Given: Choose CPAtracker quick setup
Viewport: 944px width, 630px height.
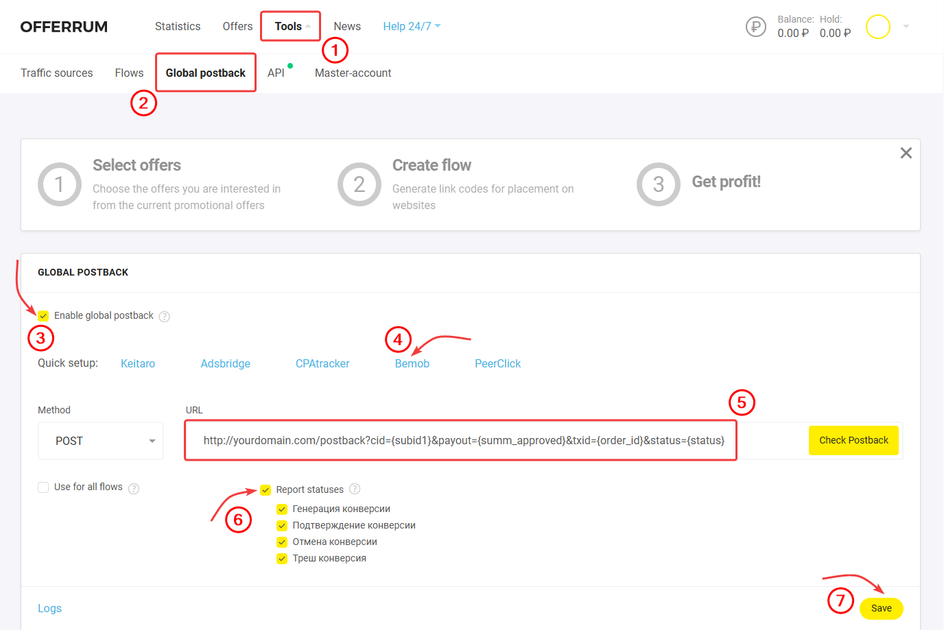Looking at the screenshot, I should [x=322, y=363].
